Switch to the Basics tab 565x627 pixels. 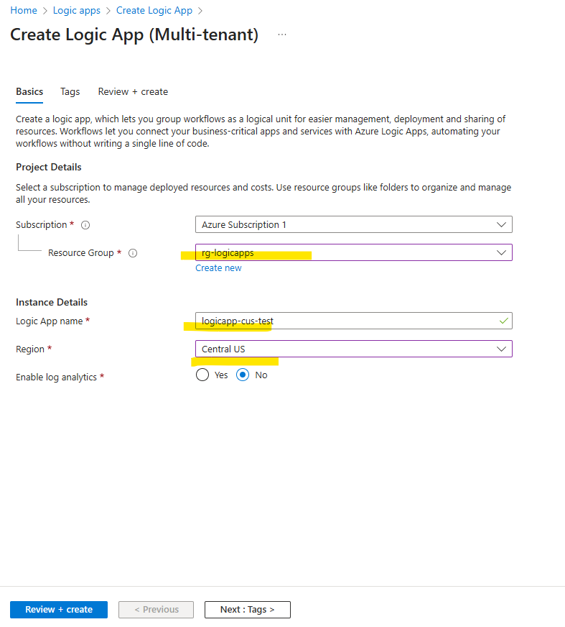coord(29,91)
